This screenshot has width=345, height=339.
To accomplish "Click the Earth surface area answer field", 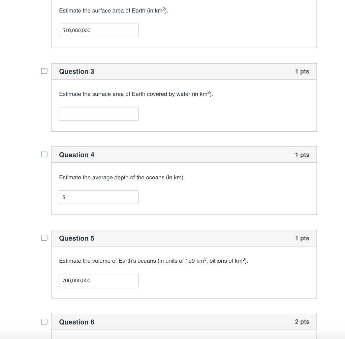I will 99,30.
